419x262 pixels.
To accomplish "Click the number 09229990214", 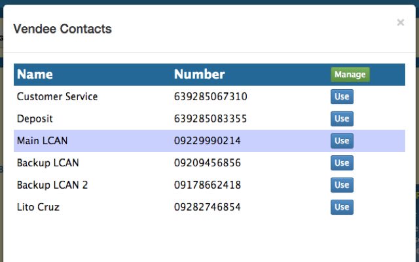I will (208, 141).
